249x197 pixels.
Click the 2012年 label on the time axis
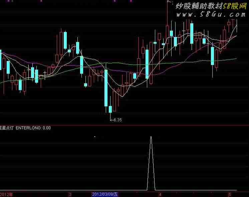coord(7,194)
